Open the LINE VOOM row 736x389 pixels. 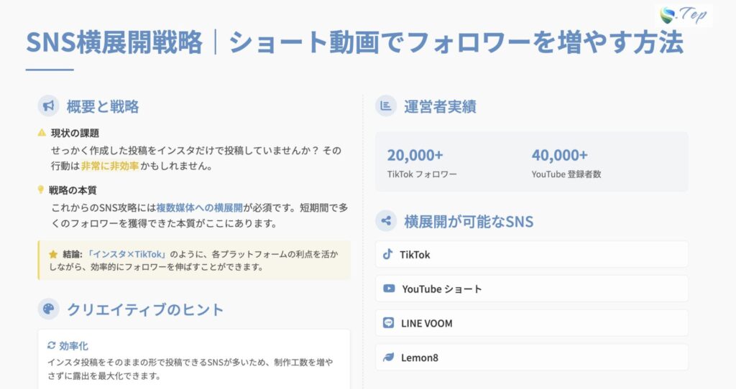531,323
